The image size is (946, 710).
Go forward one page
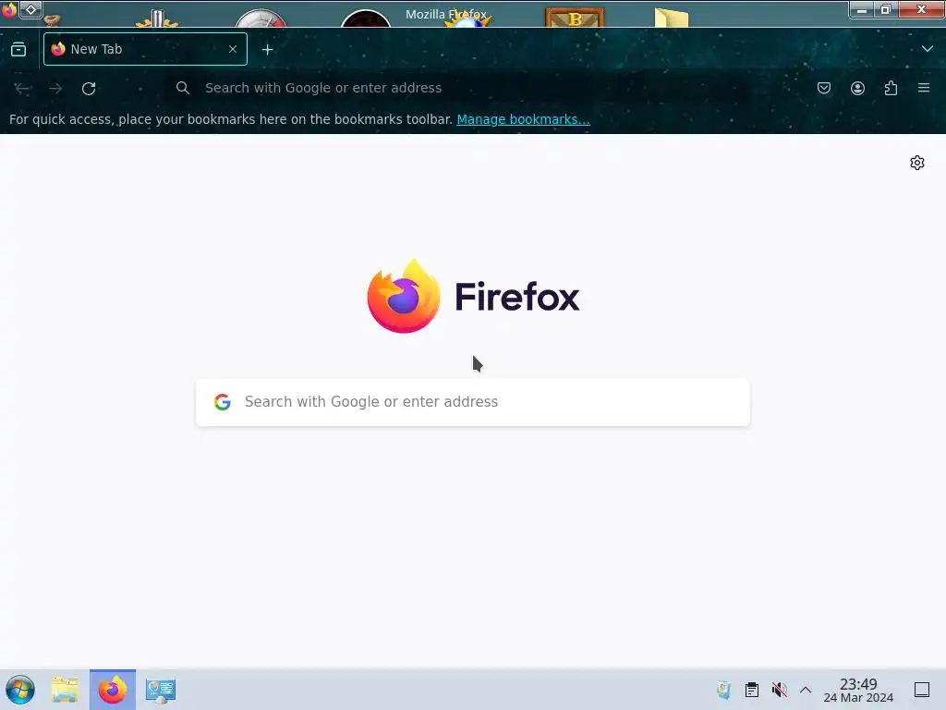click(x=55, y=88)
